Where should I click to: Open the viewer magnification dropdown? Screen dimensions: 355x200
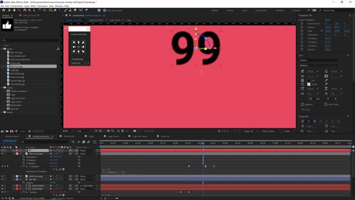68,131
